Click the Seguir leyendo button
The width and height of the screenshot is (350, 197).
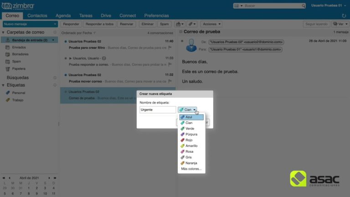tap(316, 24)
